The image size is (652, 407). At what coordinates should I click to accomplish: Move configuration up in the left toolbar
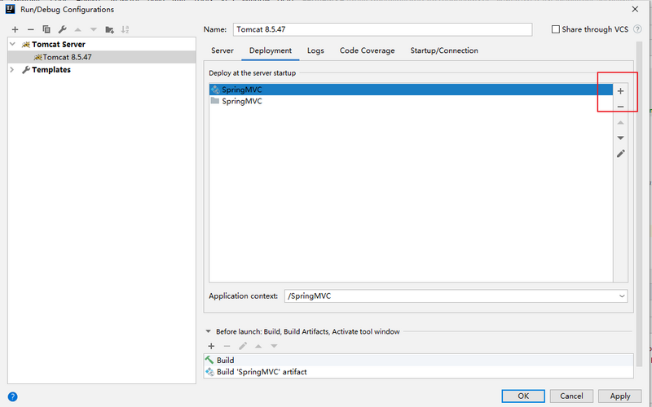pos(77,29)
